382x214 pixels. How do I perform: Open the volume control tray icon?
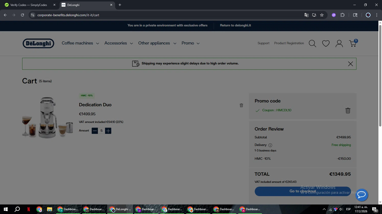pyautogui.click(x=341, y=209)
